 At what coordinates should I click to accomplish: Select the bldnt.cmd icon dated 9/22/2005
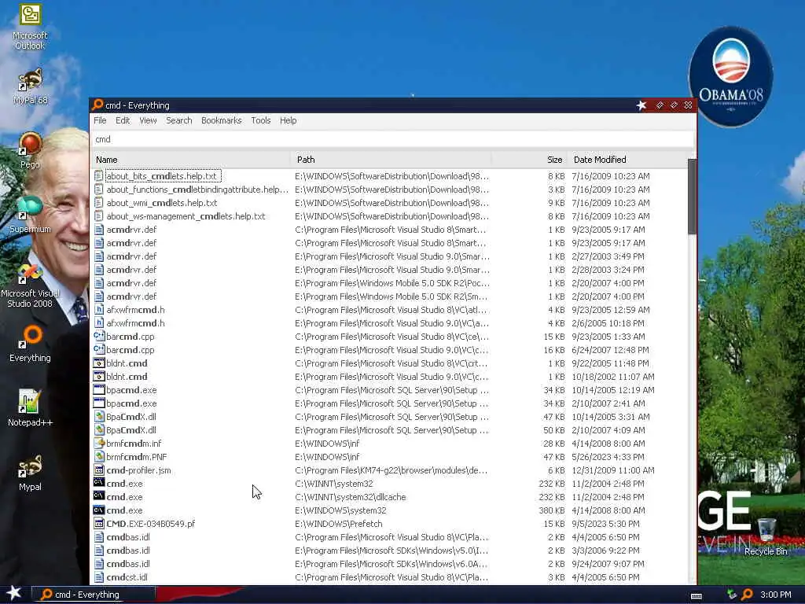pos(98,363)
